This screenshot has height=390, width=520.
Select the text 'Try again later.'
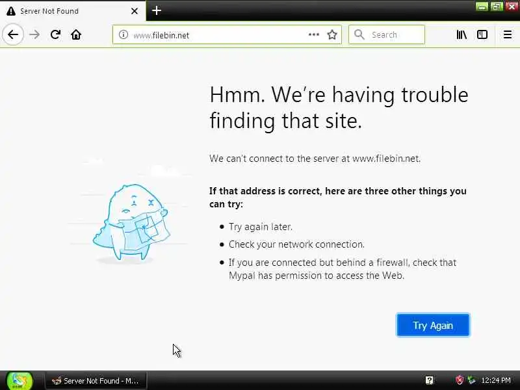tap(261, 227)
